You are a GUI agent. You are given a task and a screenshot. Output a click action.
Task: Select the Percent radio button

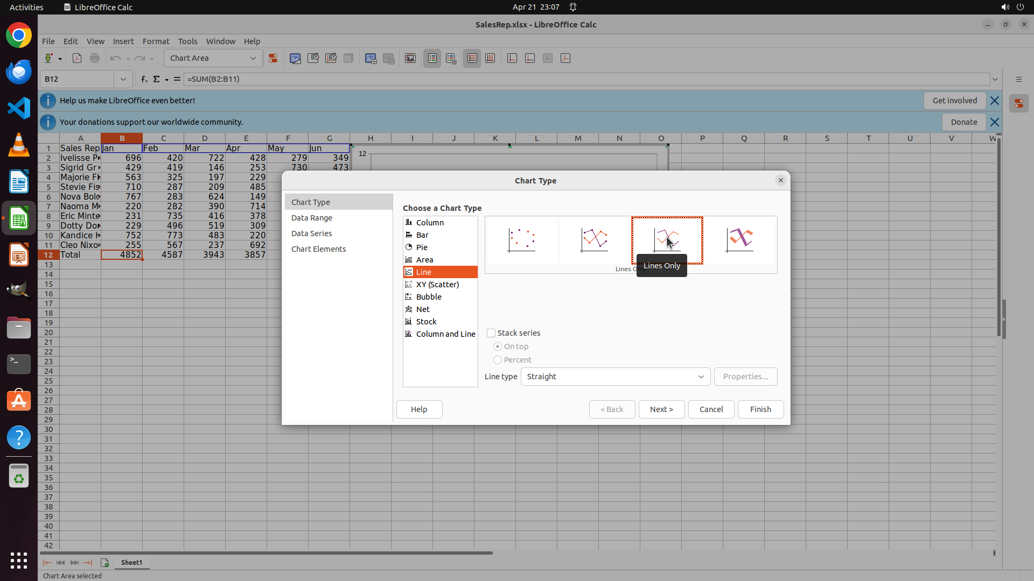click(498, 360)
